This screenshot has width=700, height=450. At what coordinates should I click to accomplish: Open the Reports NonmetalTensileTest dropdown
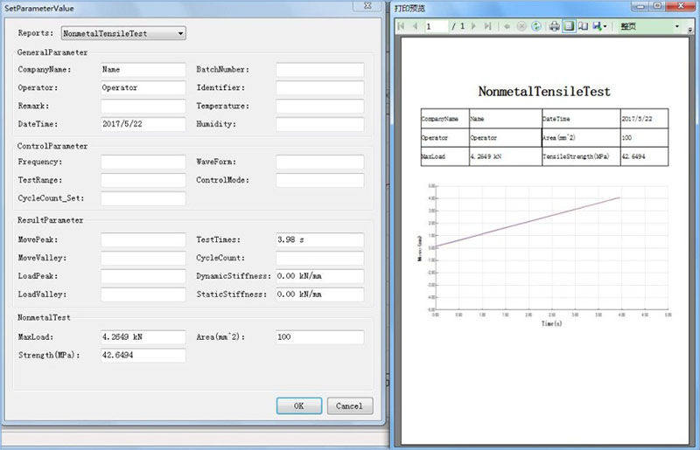[123, 33]
